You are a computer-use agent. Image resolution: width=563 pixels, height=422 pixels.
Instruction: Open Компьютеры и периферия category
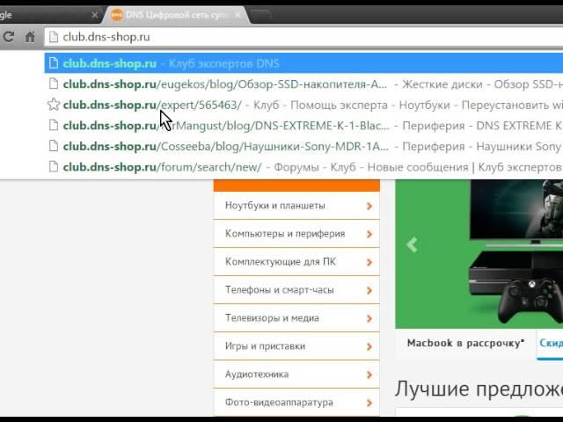click(296, 234)
